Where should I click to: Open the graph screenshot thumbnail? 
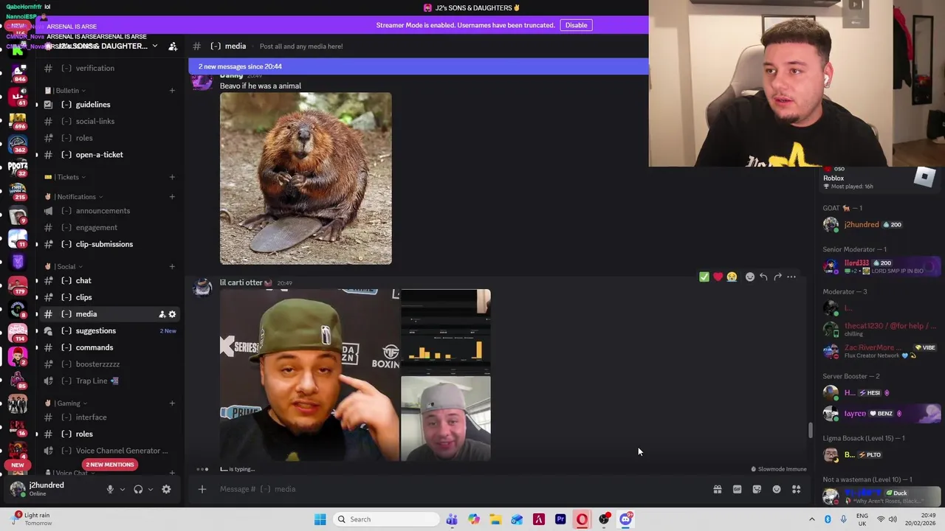[446, 332]
